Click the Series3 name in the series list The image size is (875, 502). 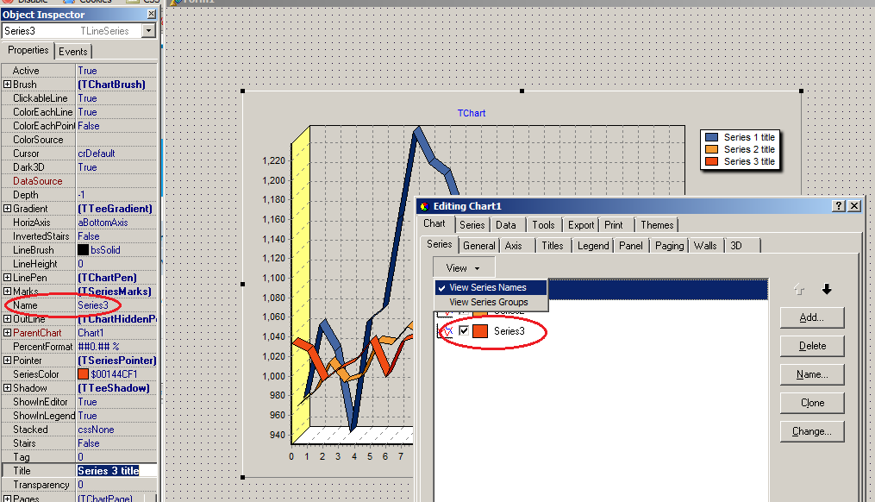(509, 331)
